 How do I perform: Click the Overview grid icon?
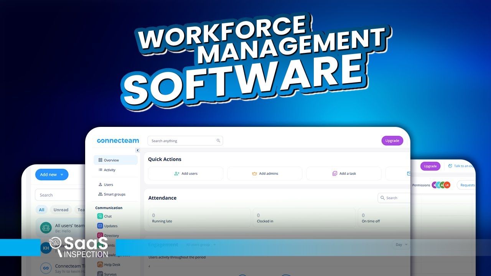(x=100, y=160)
